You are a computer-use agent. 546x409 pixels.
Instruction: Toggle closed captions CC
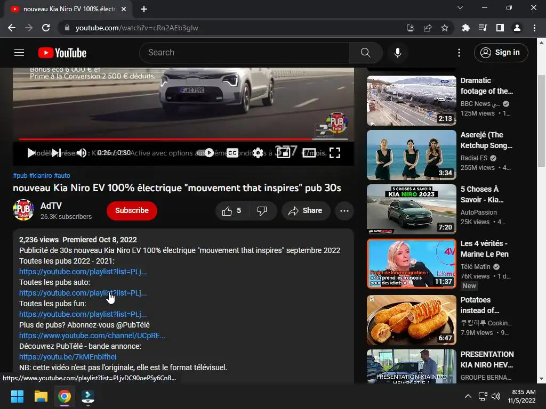(x=232, y=153)
